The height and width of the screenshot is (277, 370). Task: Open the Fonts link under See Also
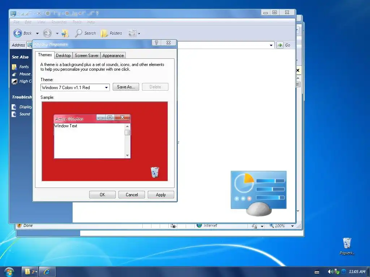(24, 67)
